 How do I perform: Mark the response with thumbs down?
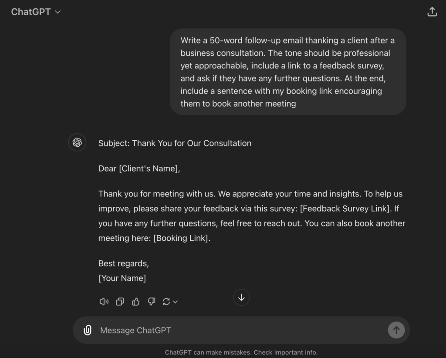point(152,301)
